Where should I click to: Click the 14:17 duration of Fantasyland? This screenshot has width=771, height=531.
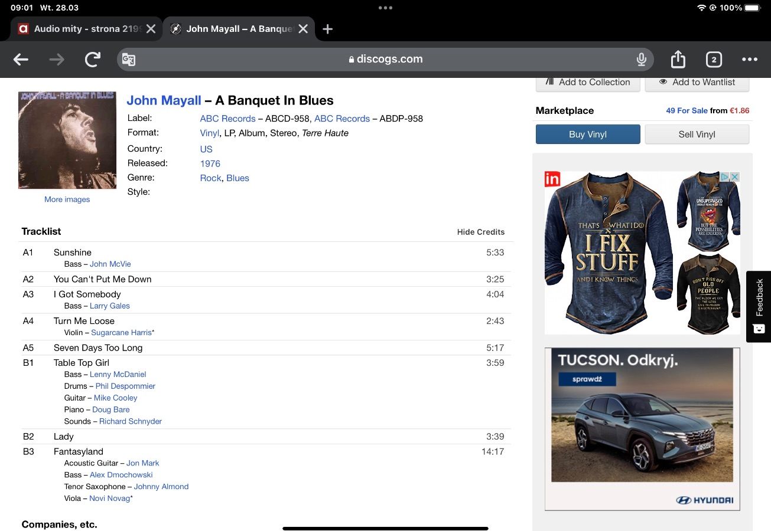493,453
